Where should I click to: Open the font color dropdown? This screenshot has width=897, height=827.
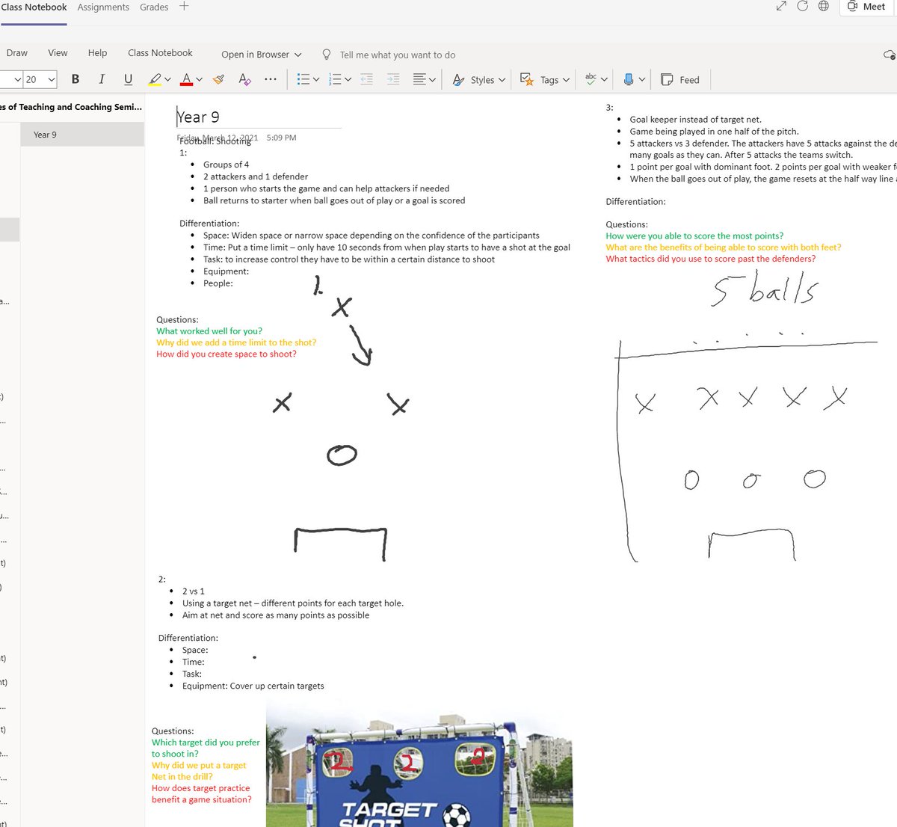(191, 79)
